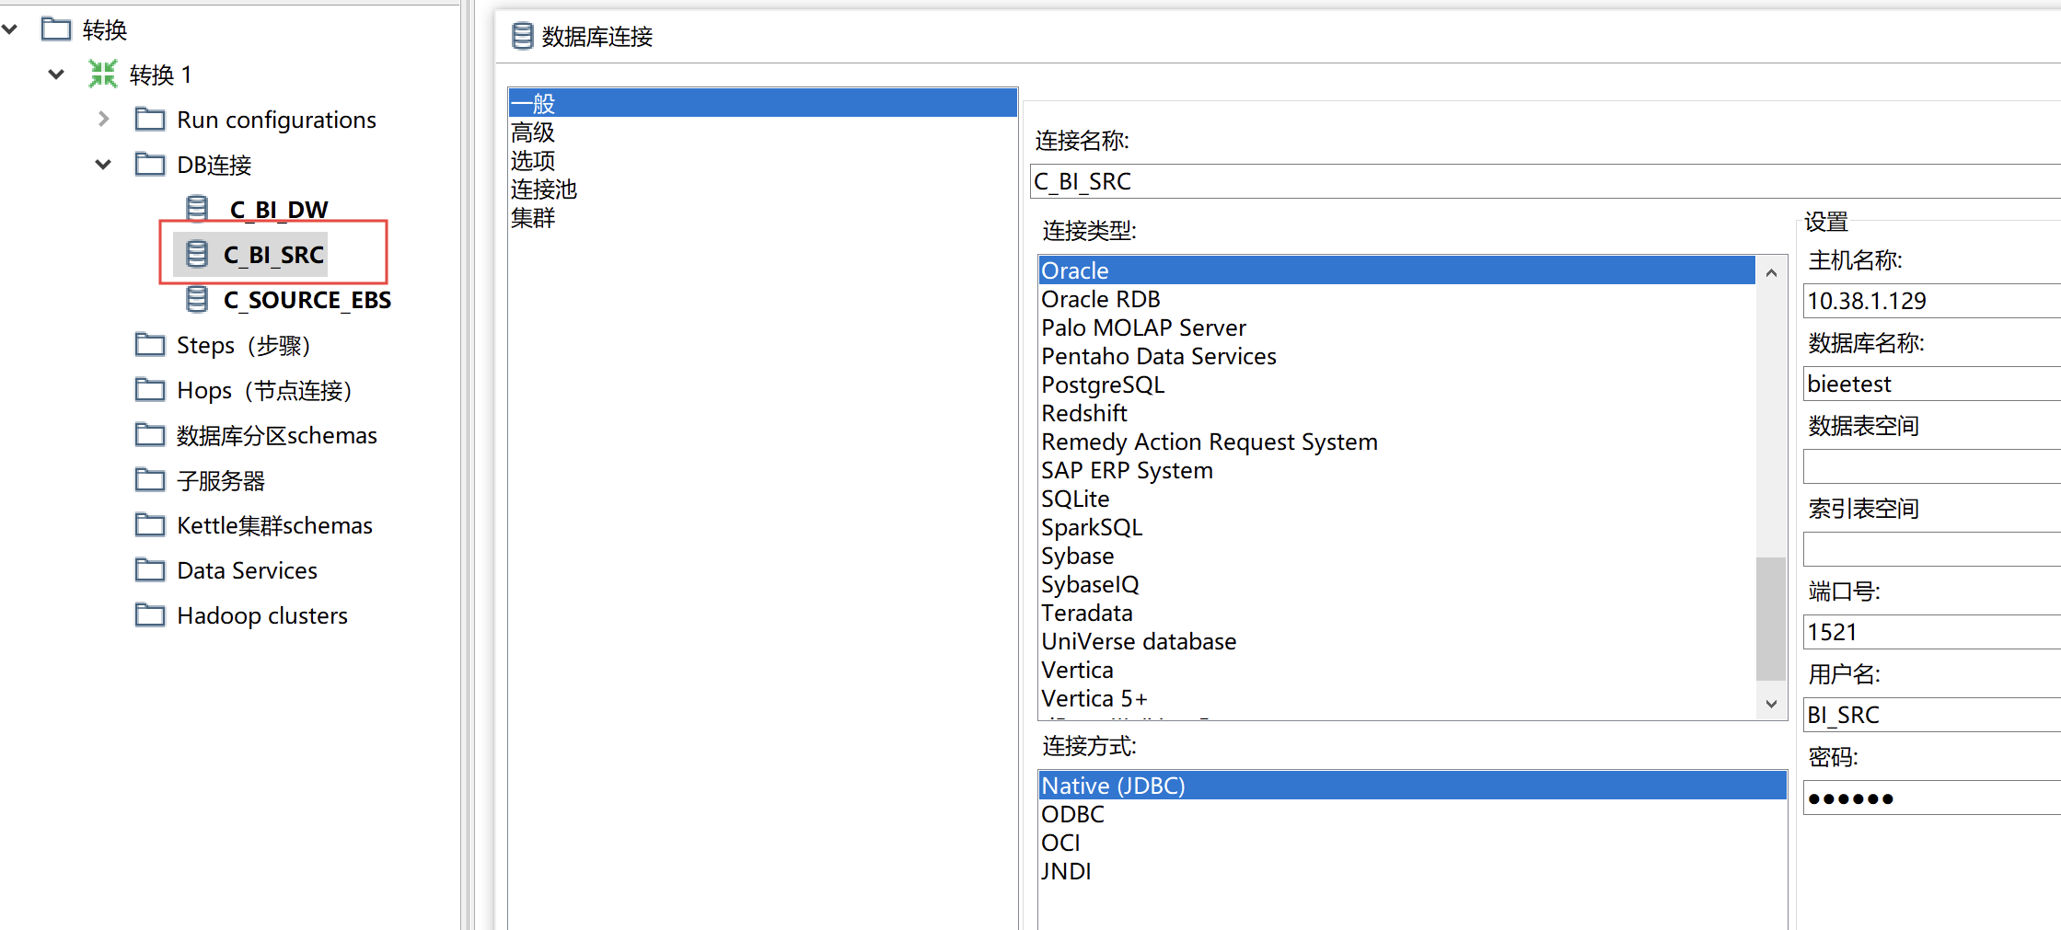Select PostgreSQL as connection type

pos(1102,385)
